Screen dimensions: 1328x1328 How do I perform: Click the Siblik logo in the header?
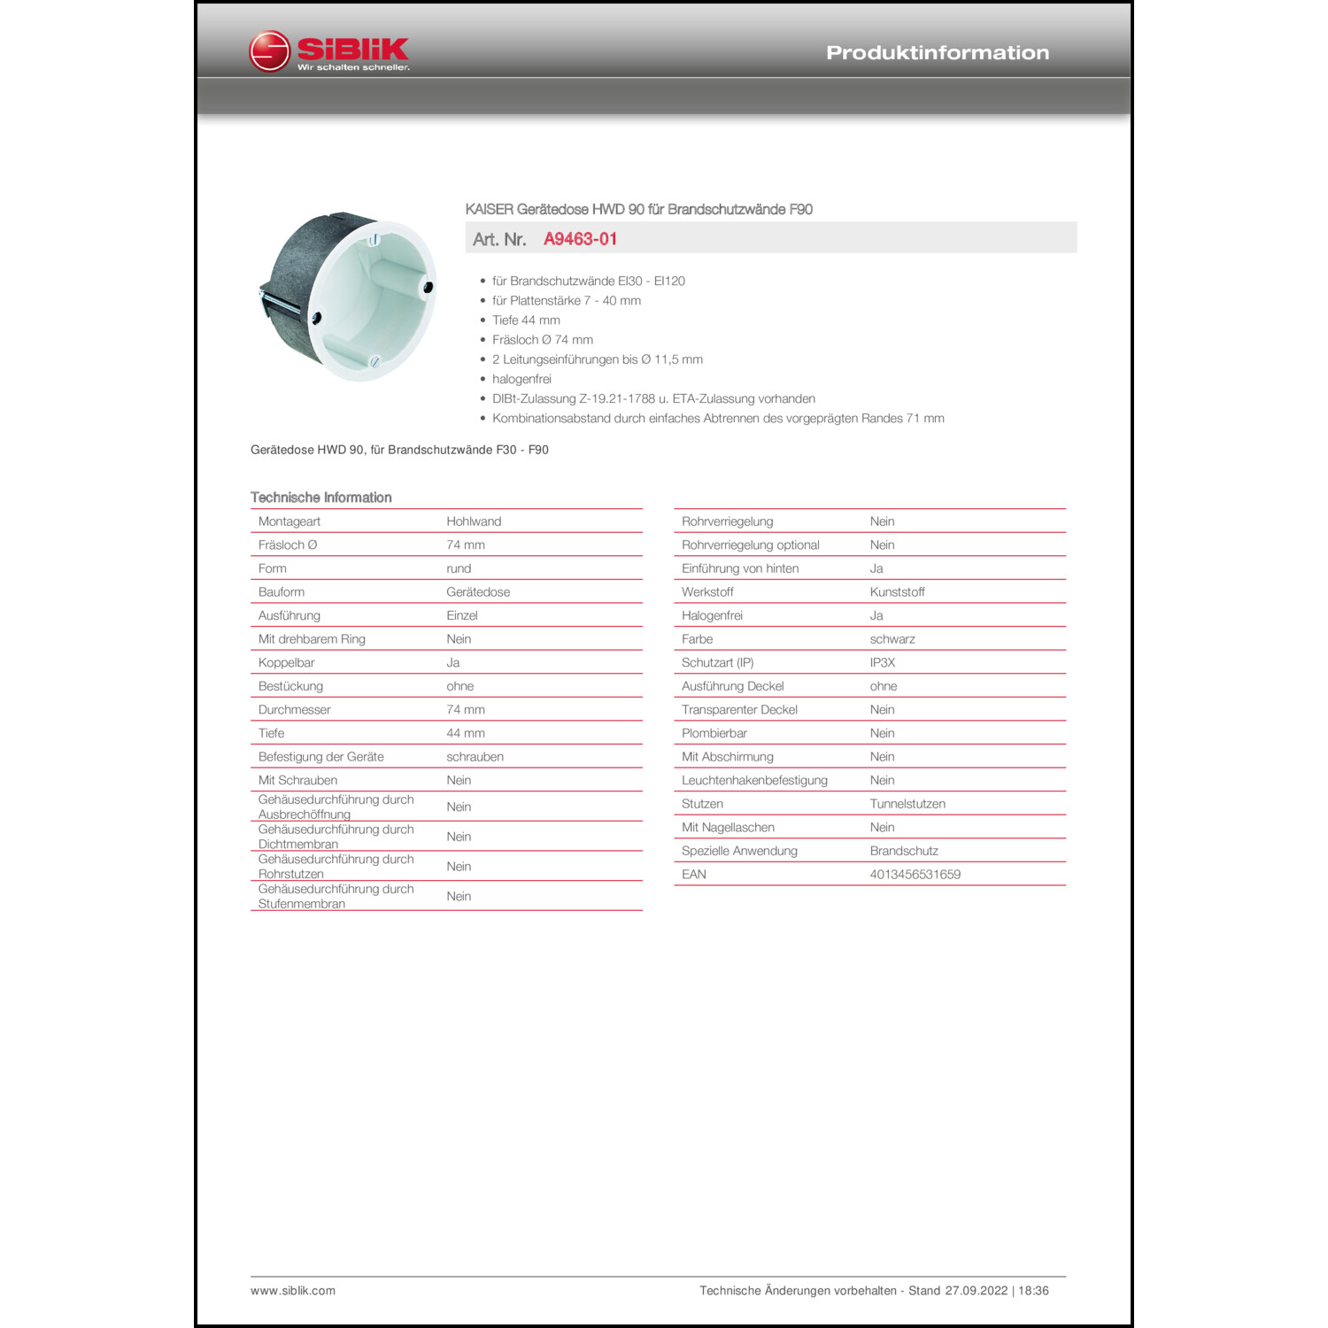pyautogui.click(x=329, y=52)
